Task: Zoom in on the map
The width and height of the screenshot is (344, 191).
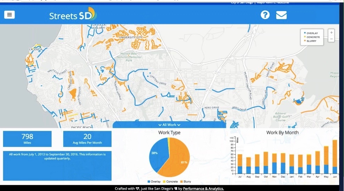Action: [331, 32]
